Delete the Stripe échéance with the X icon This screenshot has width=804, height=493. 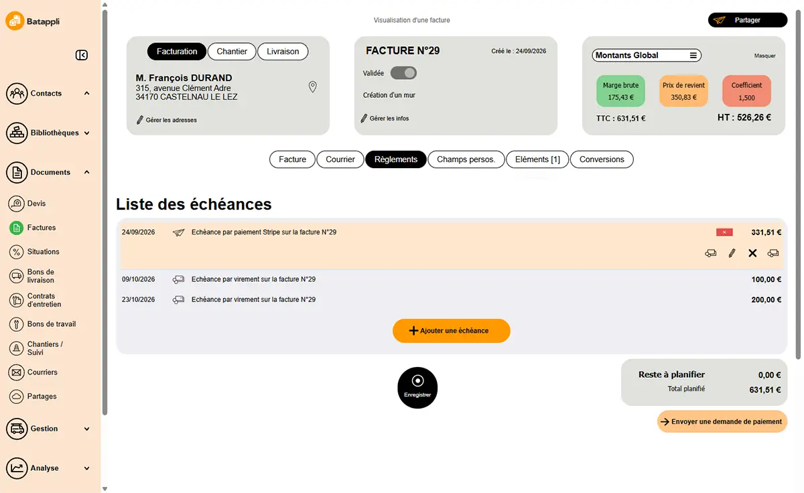tap(752, 253)
